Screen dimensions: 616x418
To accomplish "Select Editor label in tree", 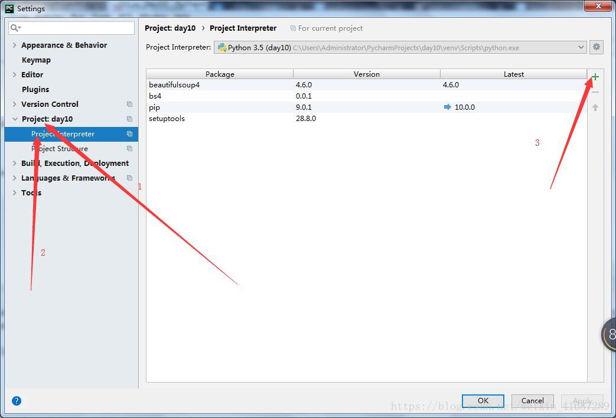I will click(x=32, y=74).
